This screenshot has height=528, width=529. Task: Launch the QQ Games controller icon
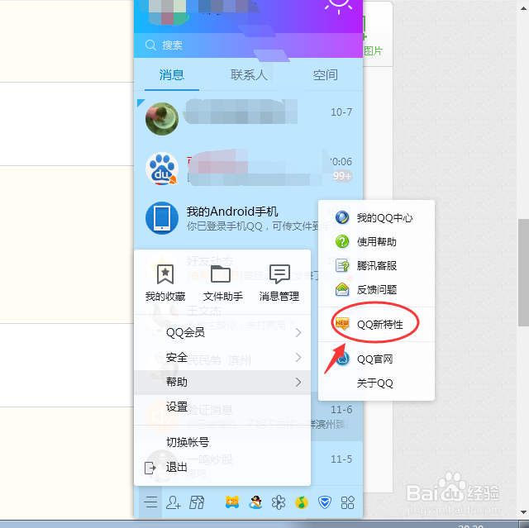point(232,502)
